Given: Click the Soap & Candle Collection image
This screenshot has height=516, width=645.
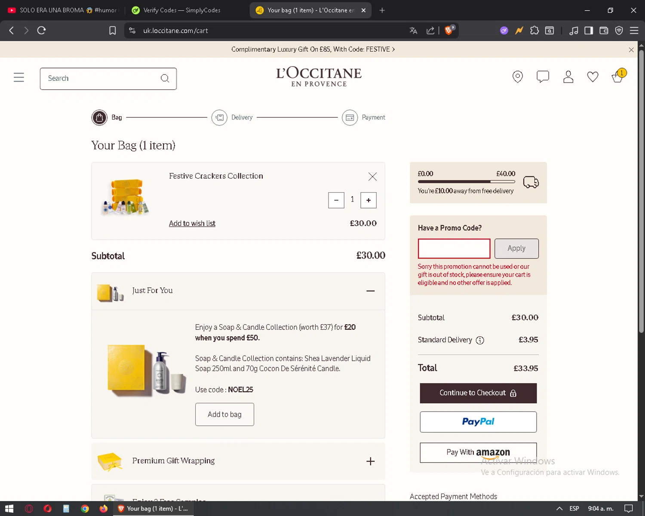Looking at the screenshot, I should coord(146,370).
